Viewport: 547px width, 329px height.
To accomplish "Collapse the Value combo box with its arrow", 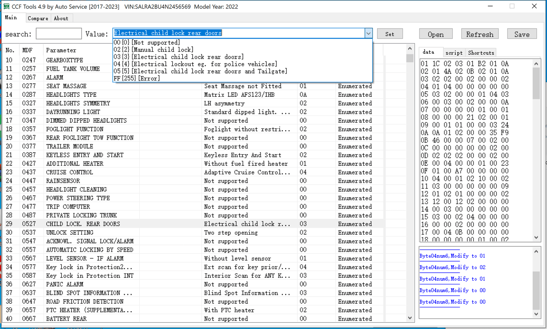I will tap(368, 33).
